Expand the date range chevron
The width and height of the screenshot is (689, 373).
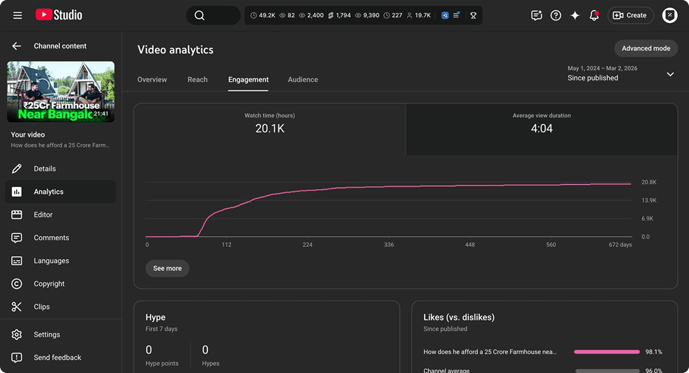[x=670, y=74]
